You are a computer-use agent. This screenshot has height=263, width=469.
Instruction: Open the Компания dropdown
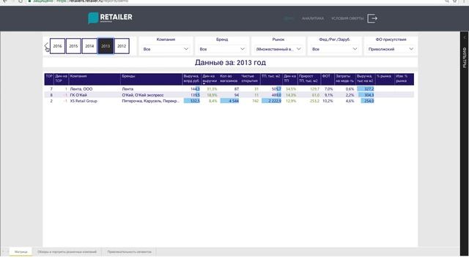[x=166, y=49]
